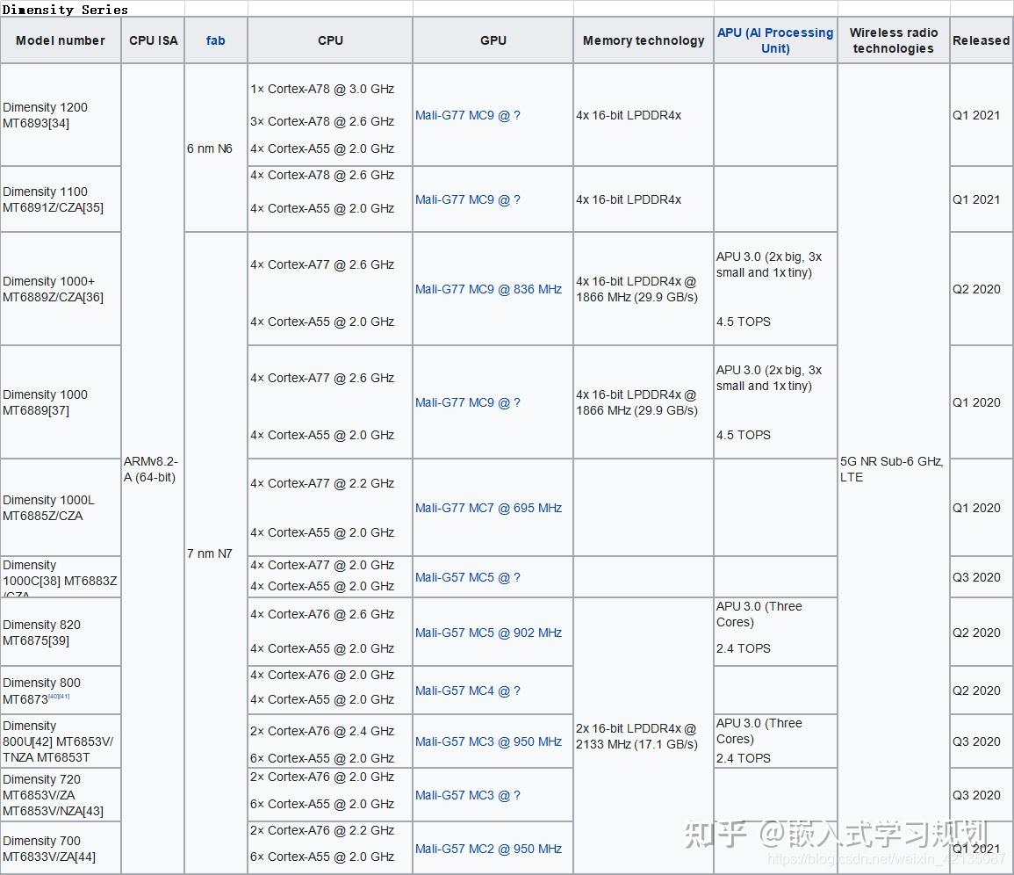Open the Mali-G77 MC9 link for Dimensity 1100
Screen dimensions: 1014x875
coord(467,199)
